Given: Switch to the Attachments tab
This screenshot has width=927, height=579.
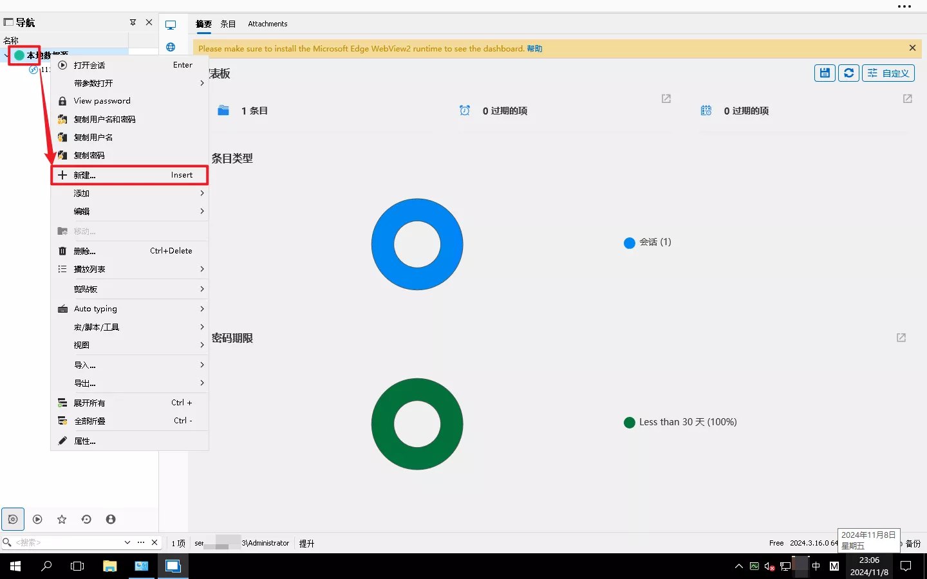Looking at the screenshot, I should (268, 24).
